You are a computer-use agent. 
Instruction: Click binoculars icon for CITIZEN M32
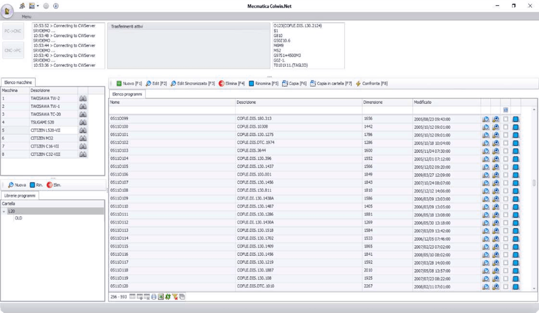[83, 138]
